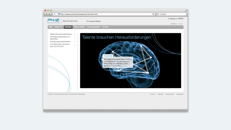The image size is (231, 130).
Task: Click the ARRK member logo
Action: tap(181, 18)
